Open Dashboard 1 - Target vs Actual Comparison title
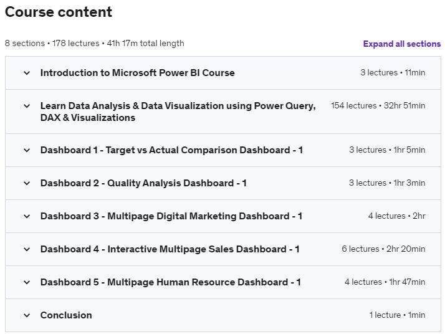Screen dimensions: 445x334 pyautogui.click(x=171, y=150)
